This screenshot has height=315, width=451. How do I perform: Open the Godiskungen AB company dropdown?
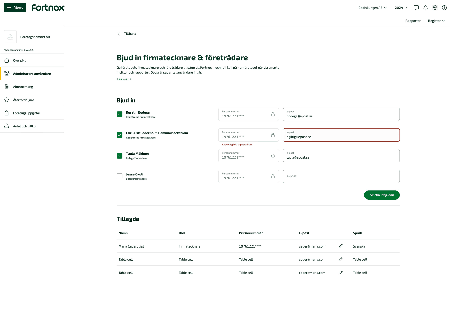(372, 8)
